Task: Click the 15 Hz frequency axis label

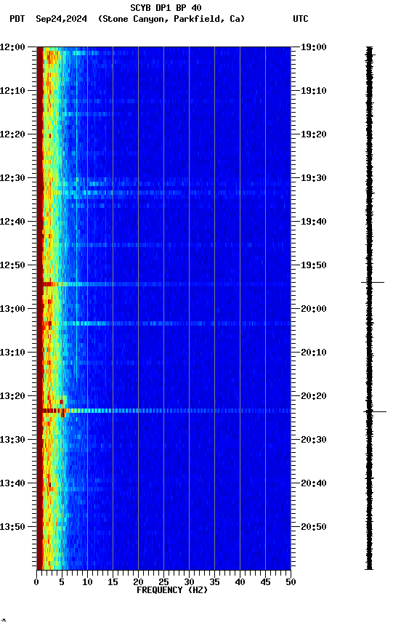Action: [x=113, y=583]
